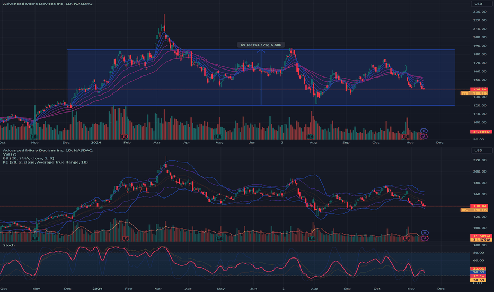The image size is (494, 292).
Task: Click the Sep label on bottom time axis
Action: point(347,289)
